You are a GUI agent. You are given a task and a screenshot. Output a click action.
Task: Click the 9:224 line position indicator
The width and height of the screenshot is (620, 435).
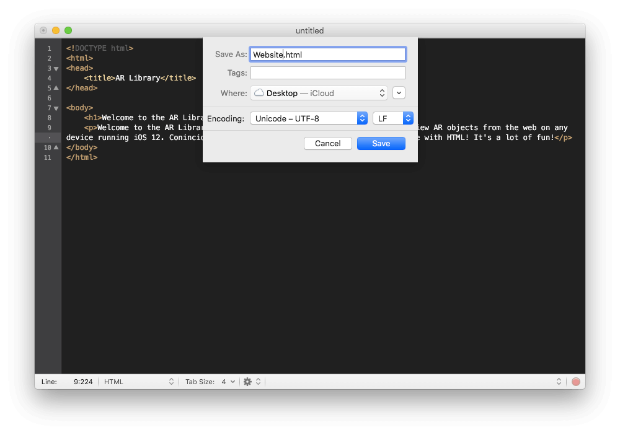pos(82,382)
